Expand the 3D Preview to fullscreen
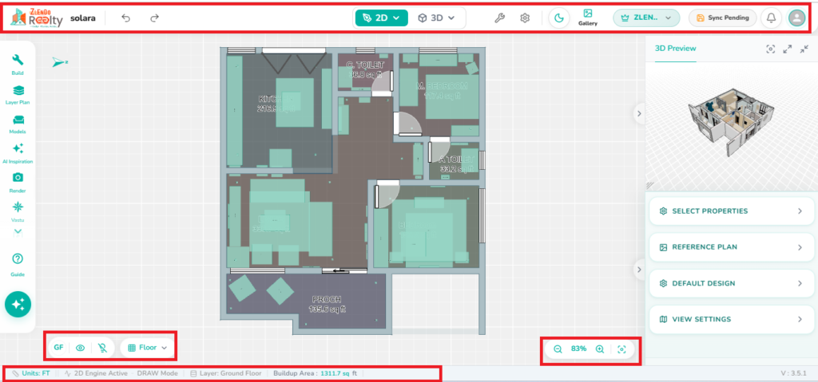The width and height of the screenshot is (818, 382). point(788,49)
